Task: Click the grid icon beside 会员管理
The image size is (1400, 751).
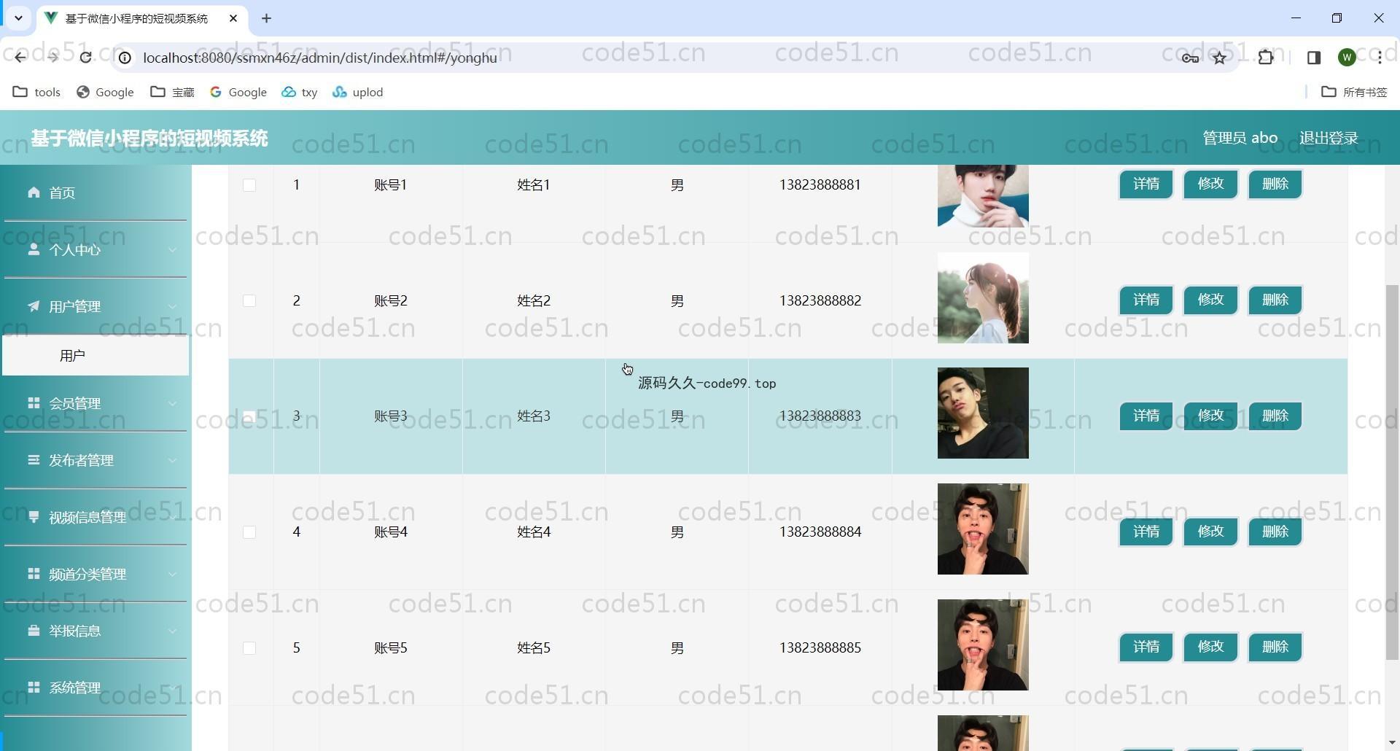Action: click(34, 403)
